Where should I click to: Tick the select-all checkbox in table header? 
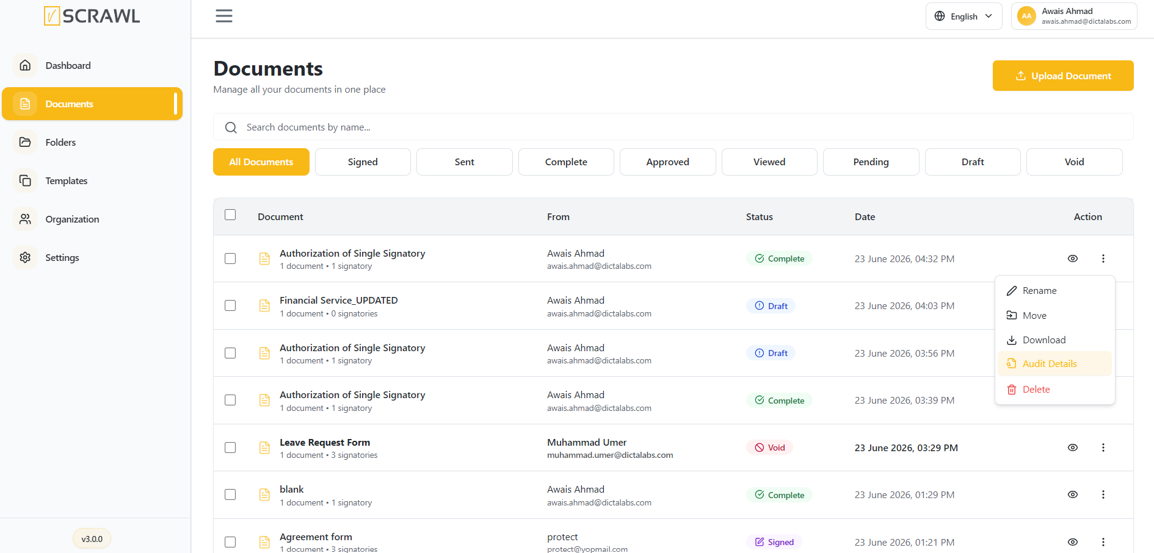[230, 215]
